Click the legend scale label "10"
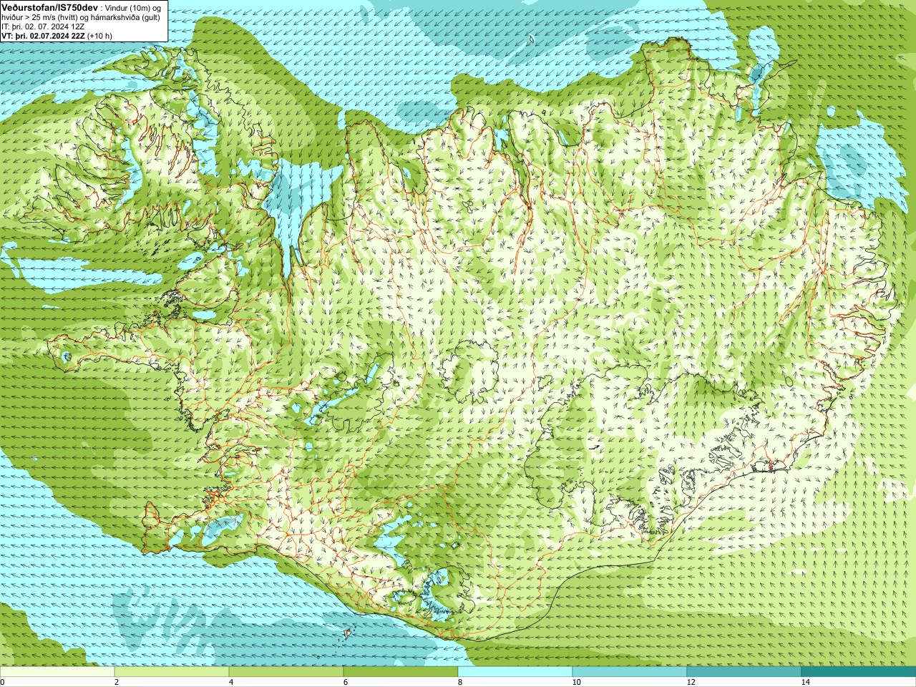The image size is (916, 687). [x=576, y=682]
